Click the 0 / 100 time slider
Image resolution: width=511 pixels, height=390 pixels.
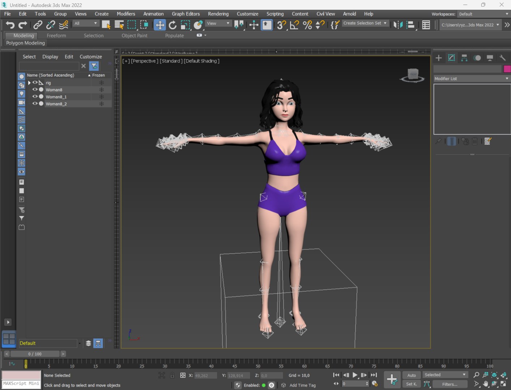coord(35,354)
